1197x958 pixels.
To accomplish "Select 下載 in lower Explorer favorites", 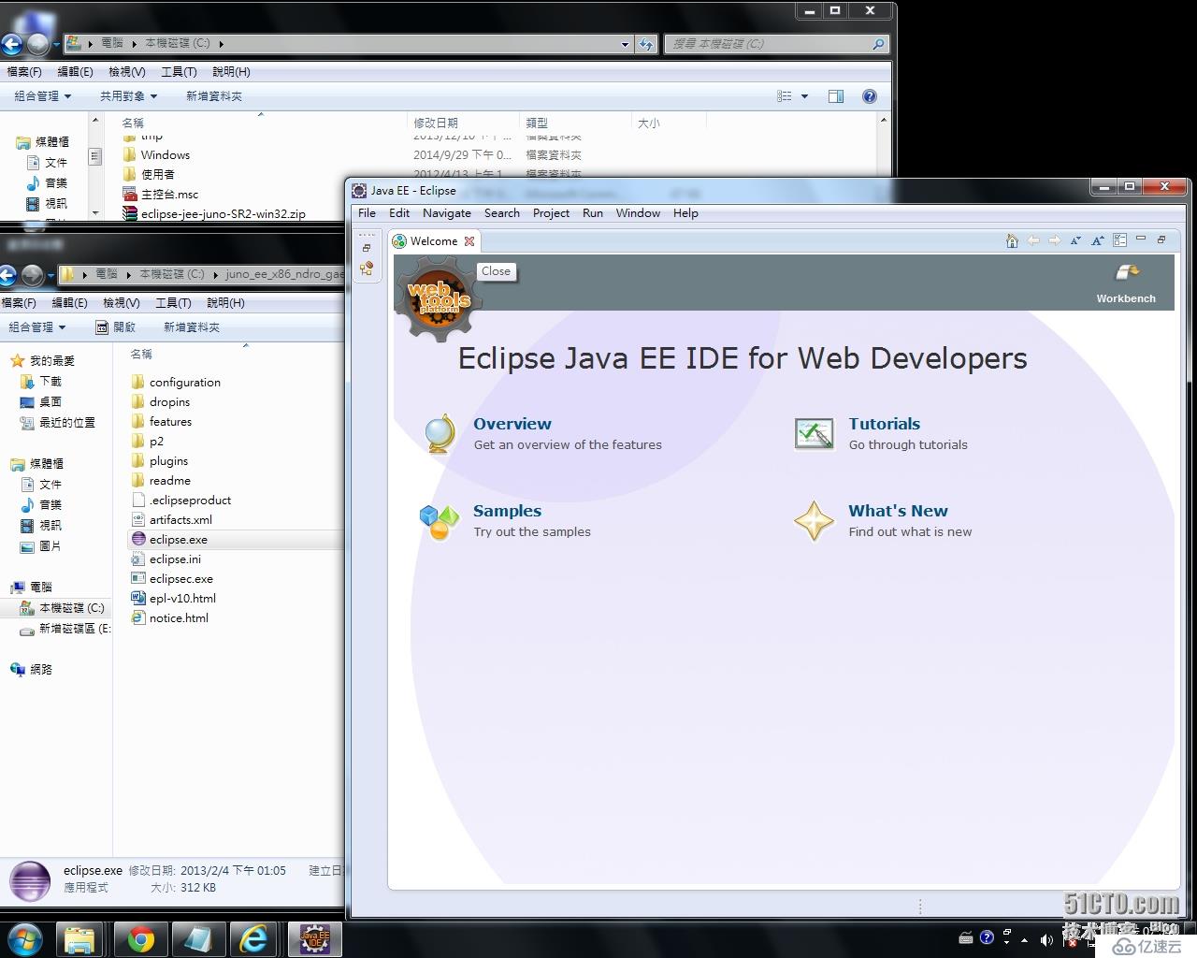I will pyautogui.click(x=50, y=382).
